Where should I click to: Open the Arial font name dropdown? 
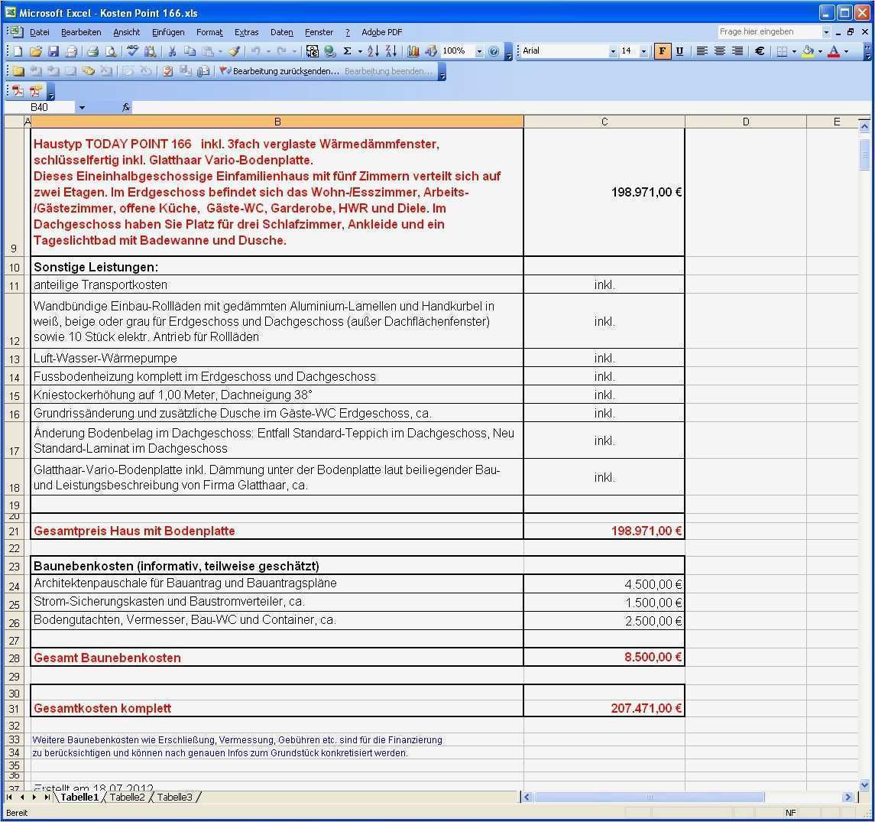613,51
